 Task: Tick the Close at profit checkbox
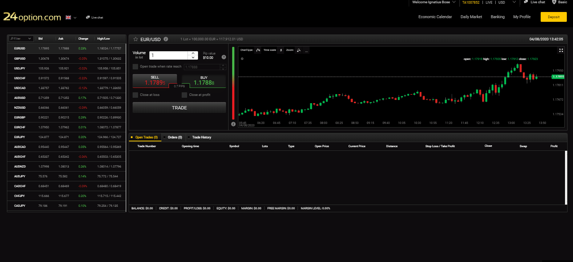click(185, 95)
